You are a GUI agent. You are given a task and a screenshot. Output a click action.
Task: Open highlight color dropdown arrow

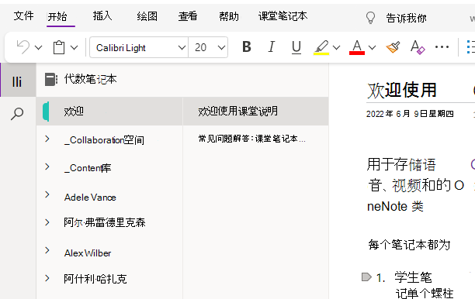[x=337, y=47]
